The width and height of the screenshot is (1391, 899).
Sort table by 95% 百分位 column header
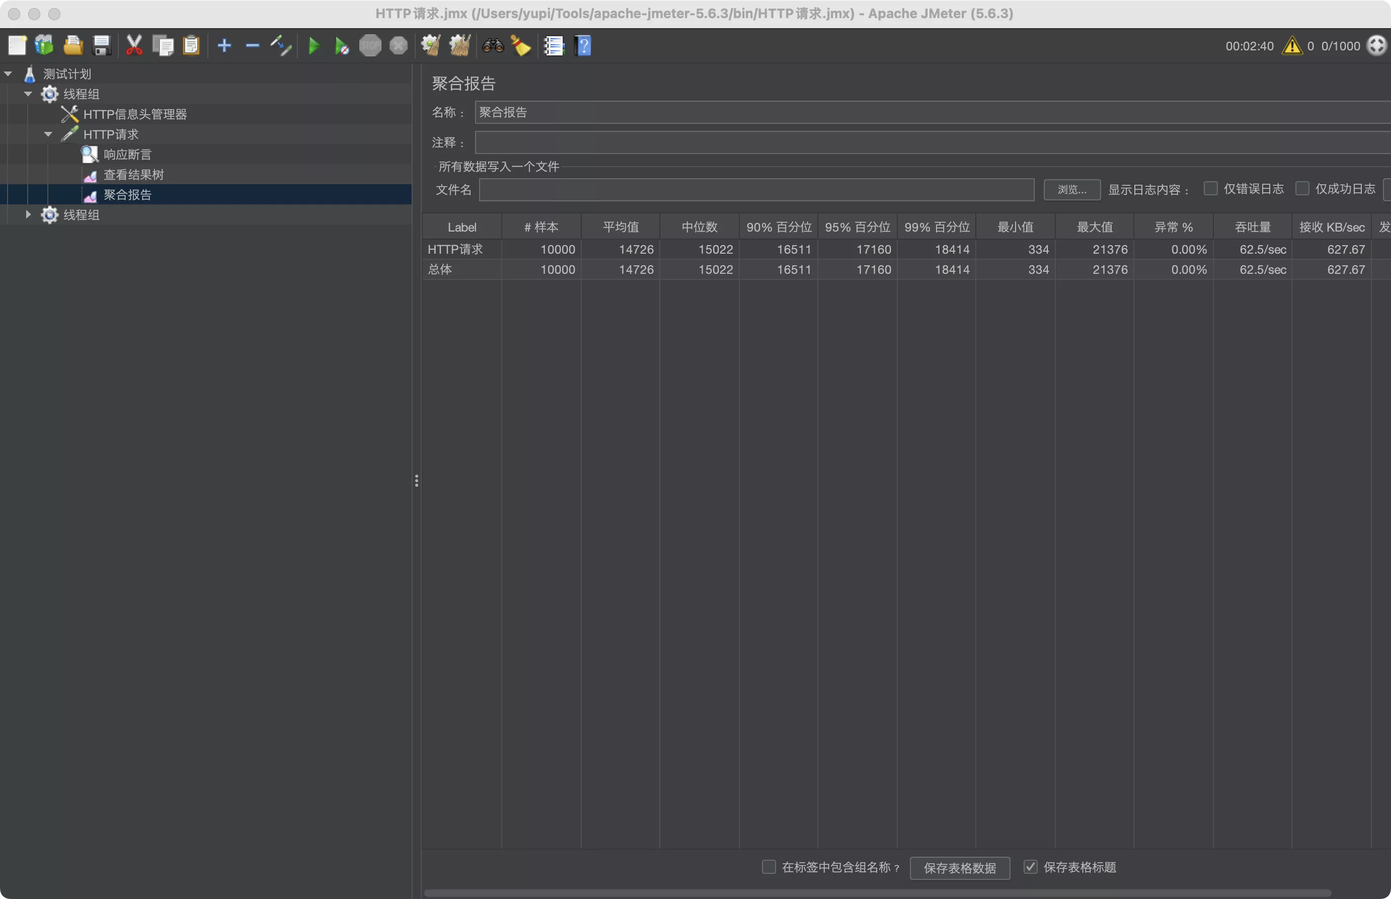(858, 227)
